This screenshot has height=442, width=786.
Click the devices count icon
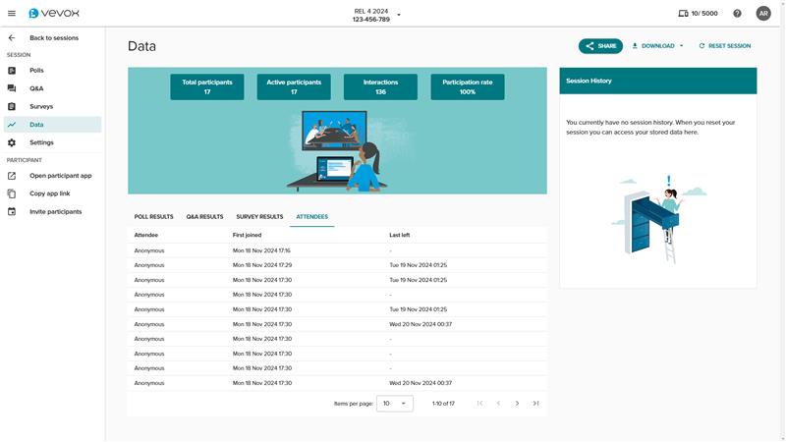(683, 14)
